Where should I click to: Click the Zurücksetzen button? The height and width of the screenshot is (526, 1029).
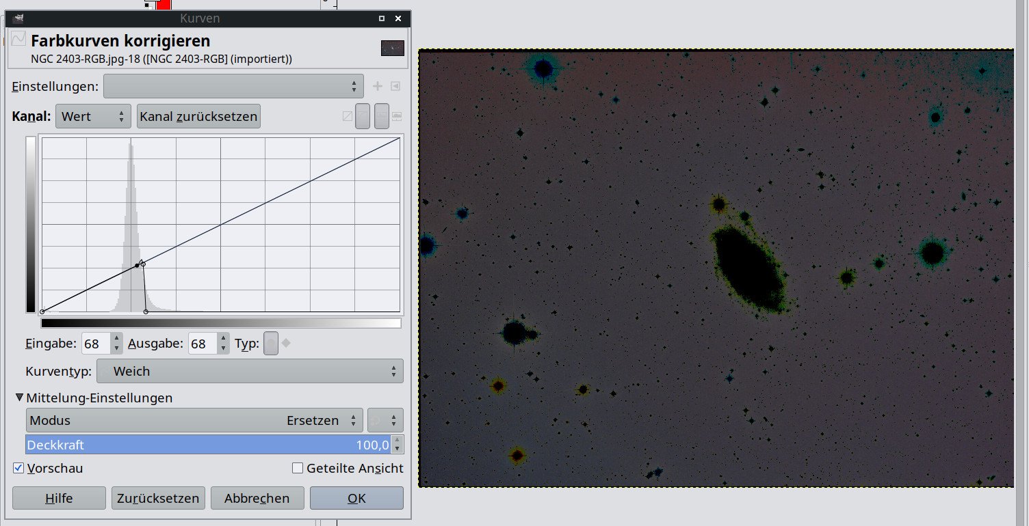tap(158, 498)
